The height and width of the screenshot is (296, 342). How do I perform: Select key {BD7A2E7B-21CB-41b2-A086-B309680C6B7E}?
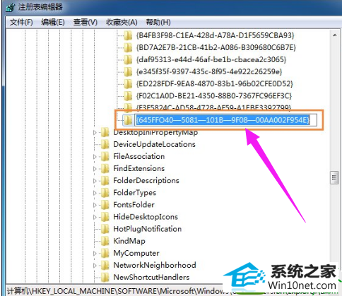tap(216, 47)
